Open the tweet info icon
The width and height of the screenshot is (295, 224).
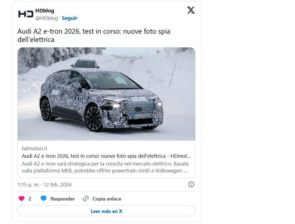pyautogui.click(x=191, y=184)
